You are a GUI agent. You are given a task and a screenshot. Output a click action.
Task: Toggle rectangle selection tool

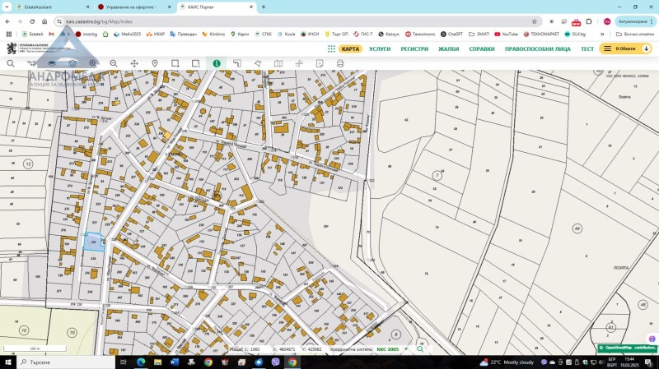tap(175, 63)
